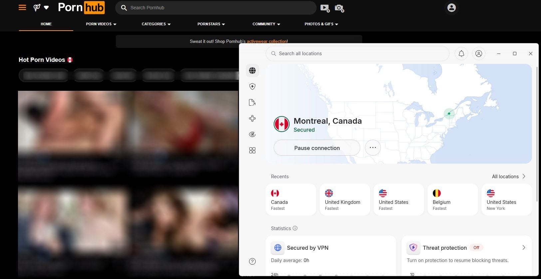541x279 pixels.
Task: Connect to recent Canada Fastest
Action: [291, 200]
